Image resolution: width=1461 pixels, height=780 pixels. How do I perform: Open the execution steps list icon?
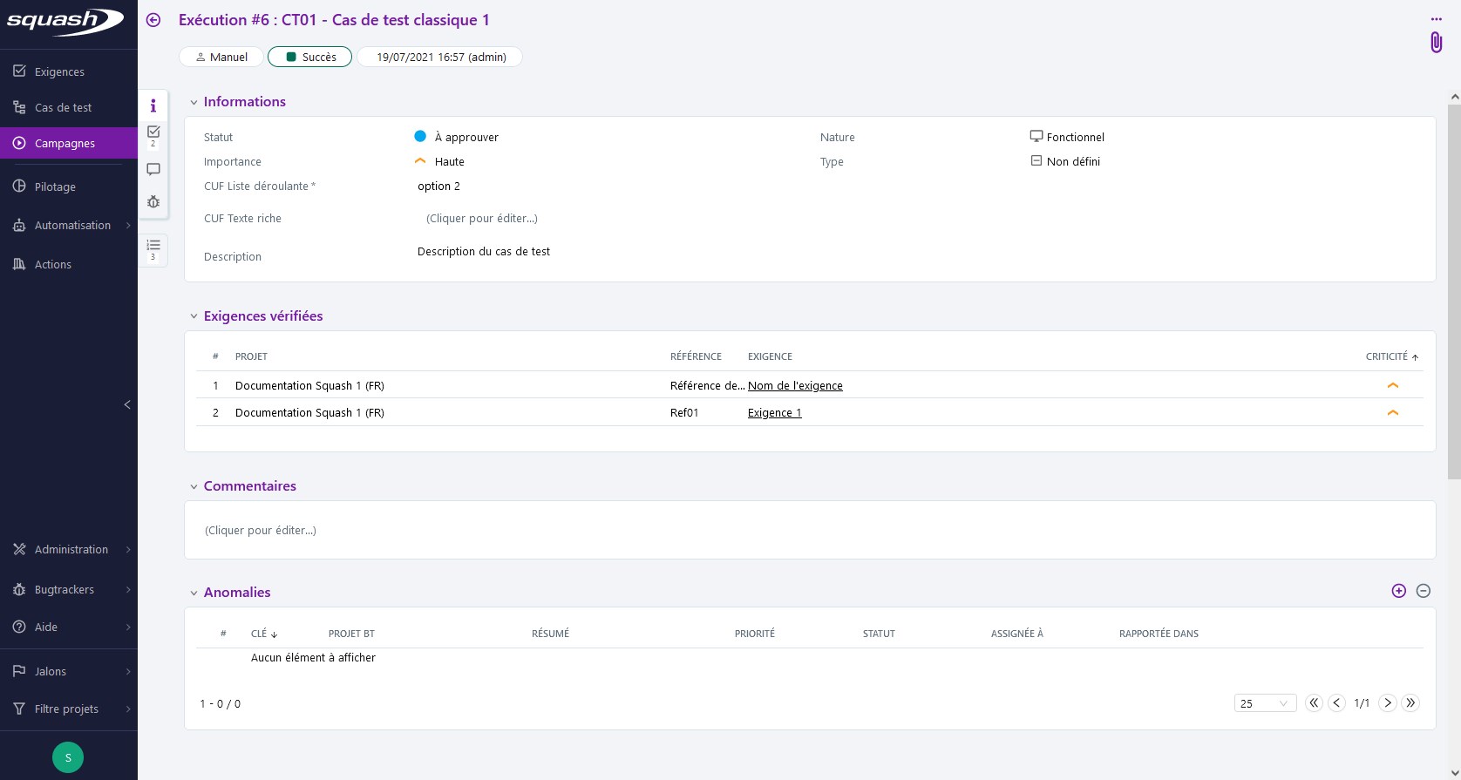(153, 247)
